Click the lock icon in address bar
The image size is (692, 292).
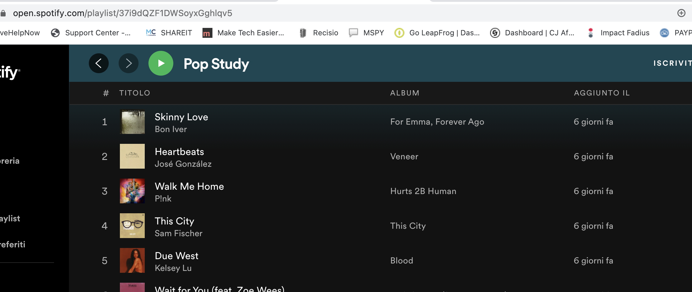[3, 13]
